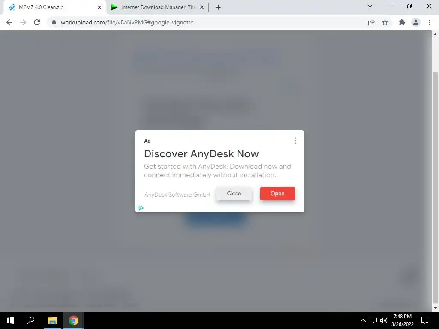Screen dimensions: 439x329
Task: Click the taskbar clock showing 7:48 PM
Action: pyautogui.click(x=402, y=320)
